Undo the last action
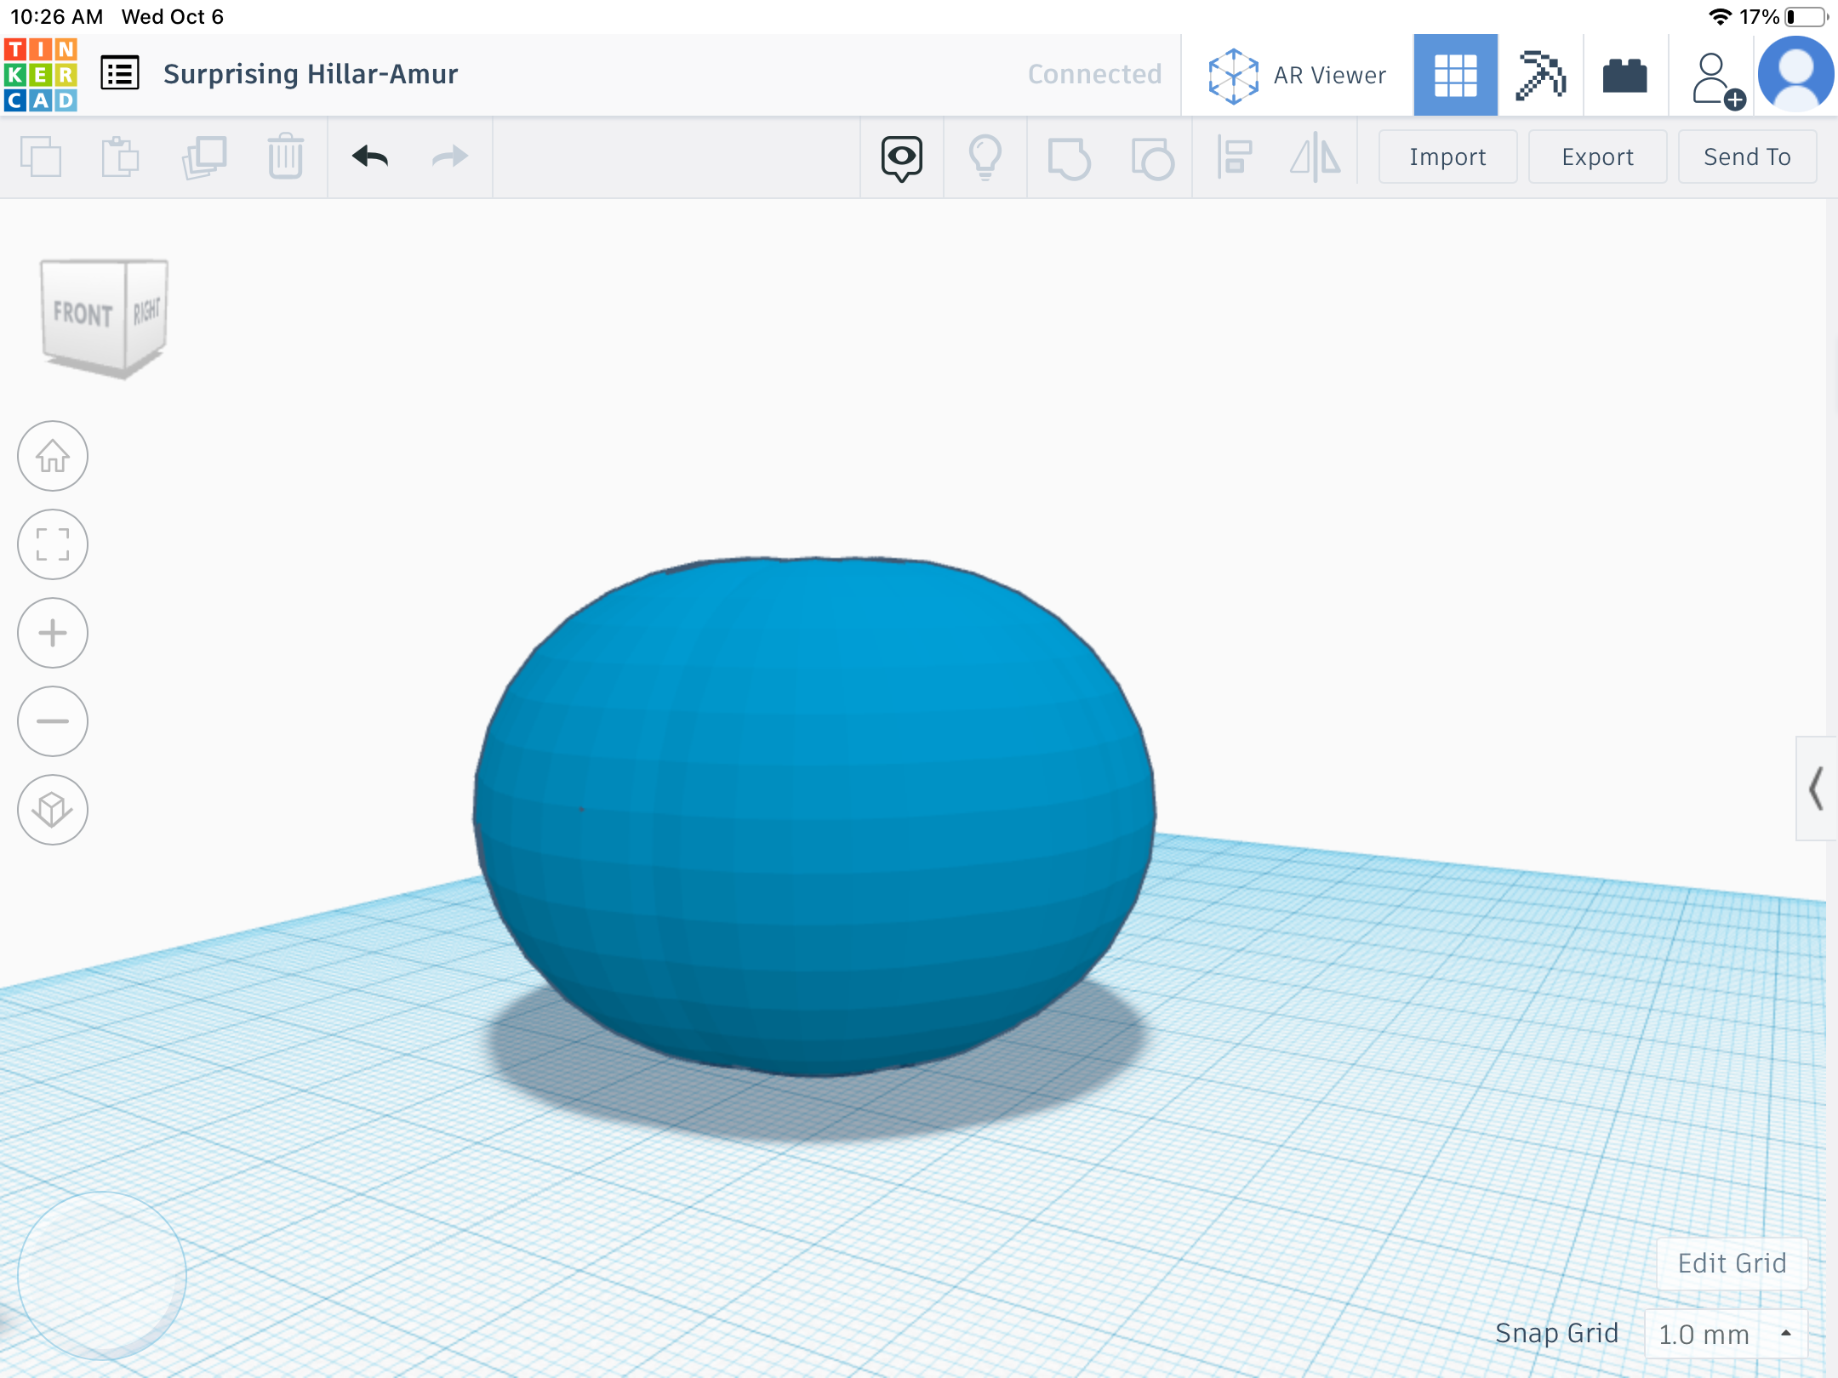Image resolution: width=1838 pixels, height=1378 pixels. click(369, 157)
